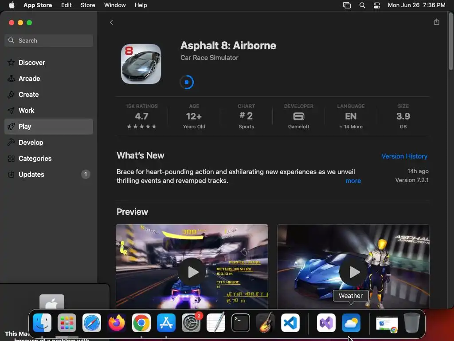
Task: Open the Gameloft developer page
Action: [298, 116]
